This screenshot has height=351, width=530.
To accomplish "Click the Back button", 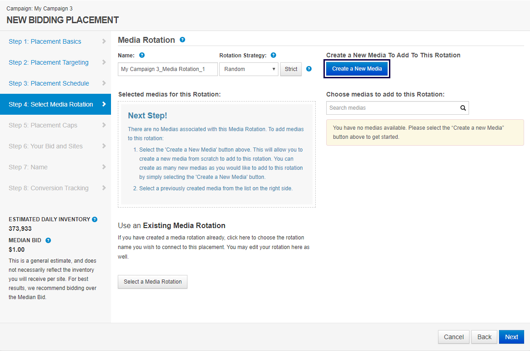I will click(484, 337).
